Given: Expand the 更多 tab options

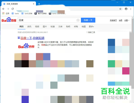Looking at the screenshot, I should (91, 27).
